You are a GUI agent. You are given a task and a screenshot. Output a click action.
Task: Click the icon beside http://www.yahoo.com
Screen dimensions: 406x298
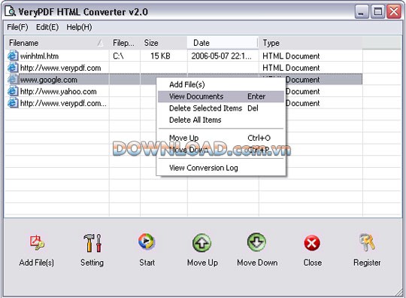[13, 91]
